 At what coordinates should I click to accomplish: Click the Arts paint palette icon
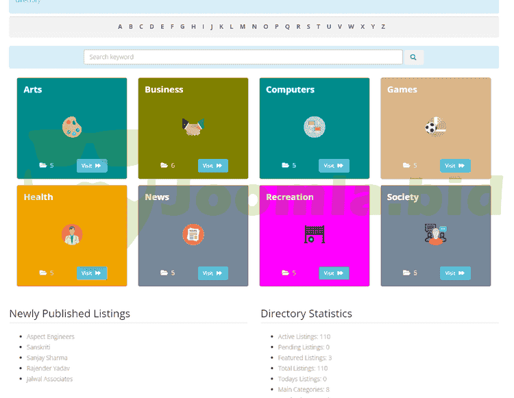click(x=72, y=127)
